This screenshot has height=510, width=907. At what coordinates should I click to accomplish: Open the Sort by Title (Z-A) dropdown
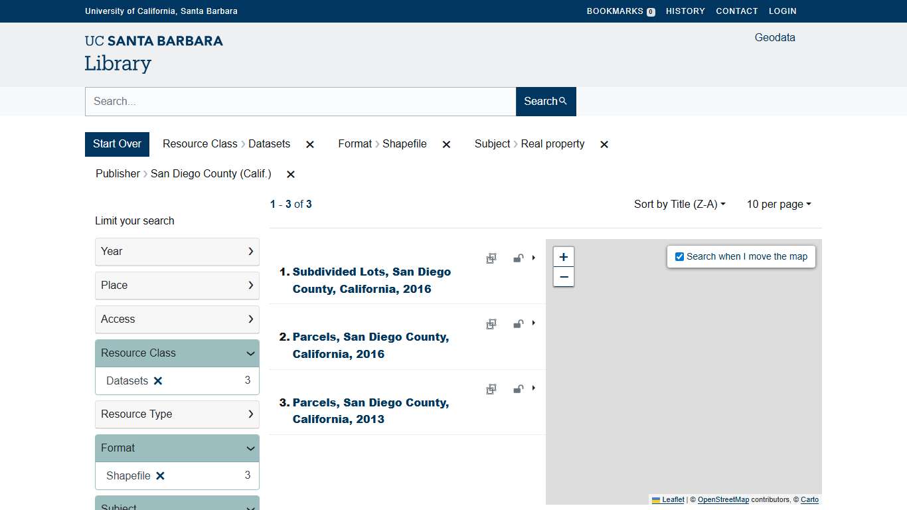(x=679, y=204)
